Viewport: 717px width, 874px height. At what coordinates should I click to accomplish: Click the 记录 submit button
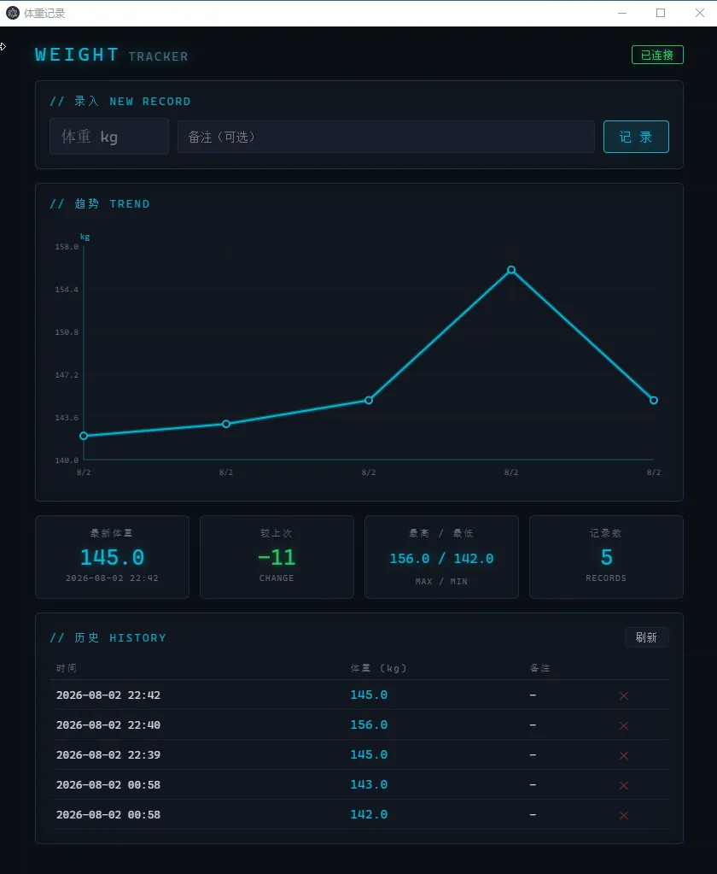636,137
